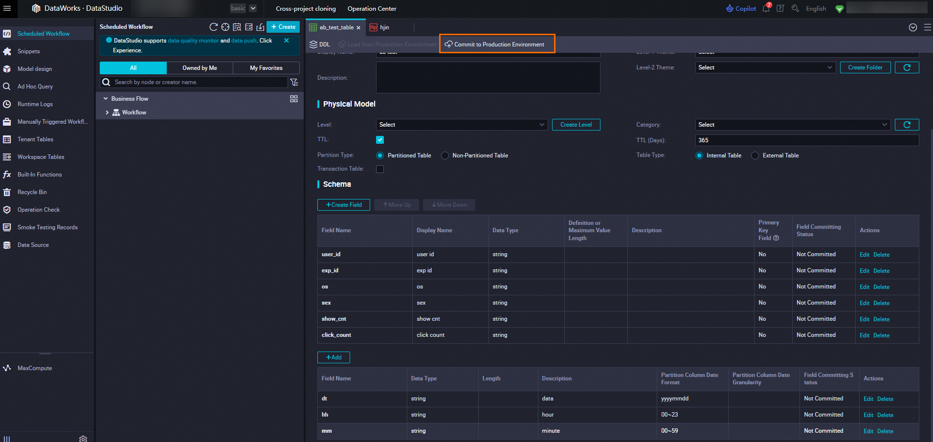Click the Create Field button

(343, 205)
